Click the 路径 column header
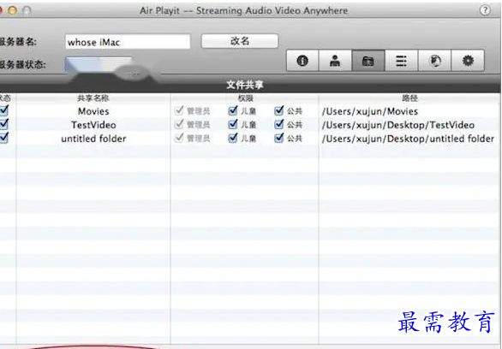 click(409, 98)
